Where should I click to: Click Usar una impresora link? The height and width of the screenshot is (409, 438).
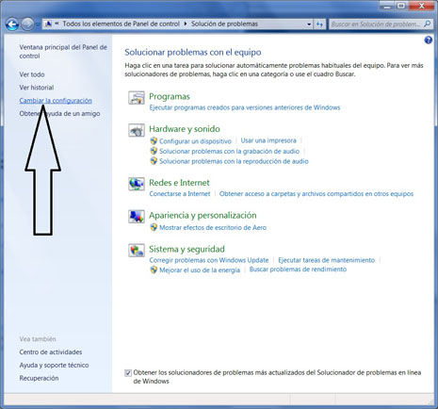tap(268, 140)
